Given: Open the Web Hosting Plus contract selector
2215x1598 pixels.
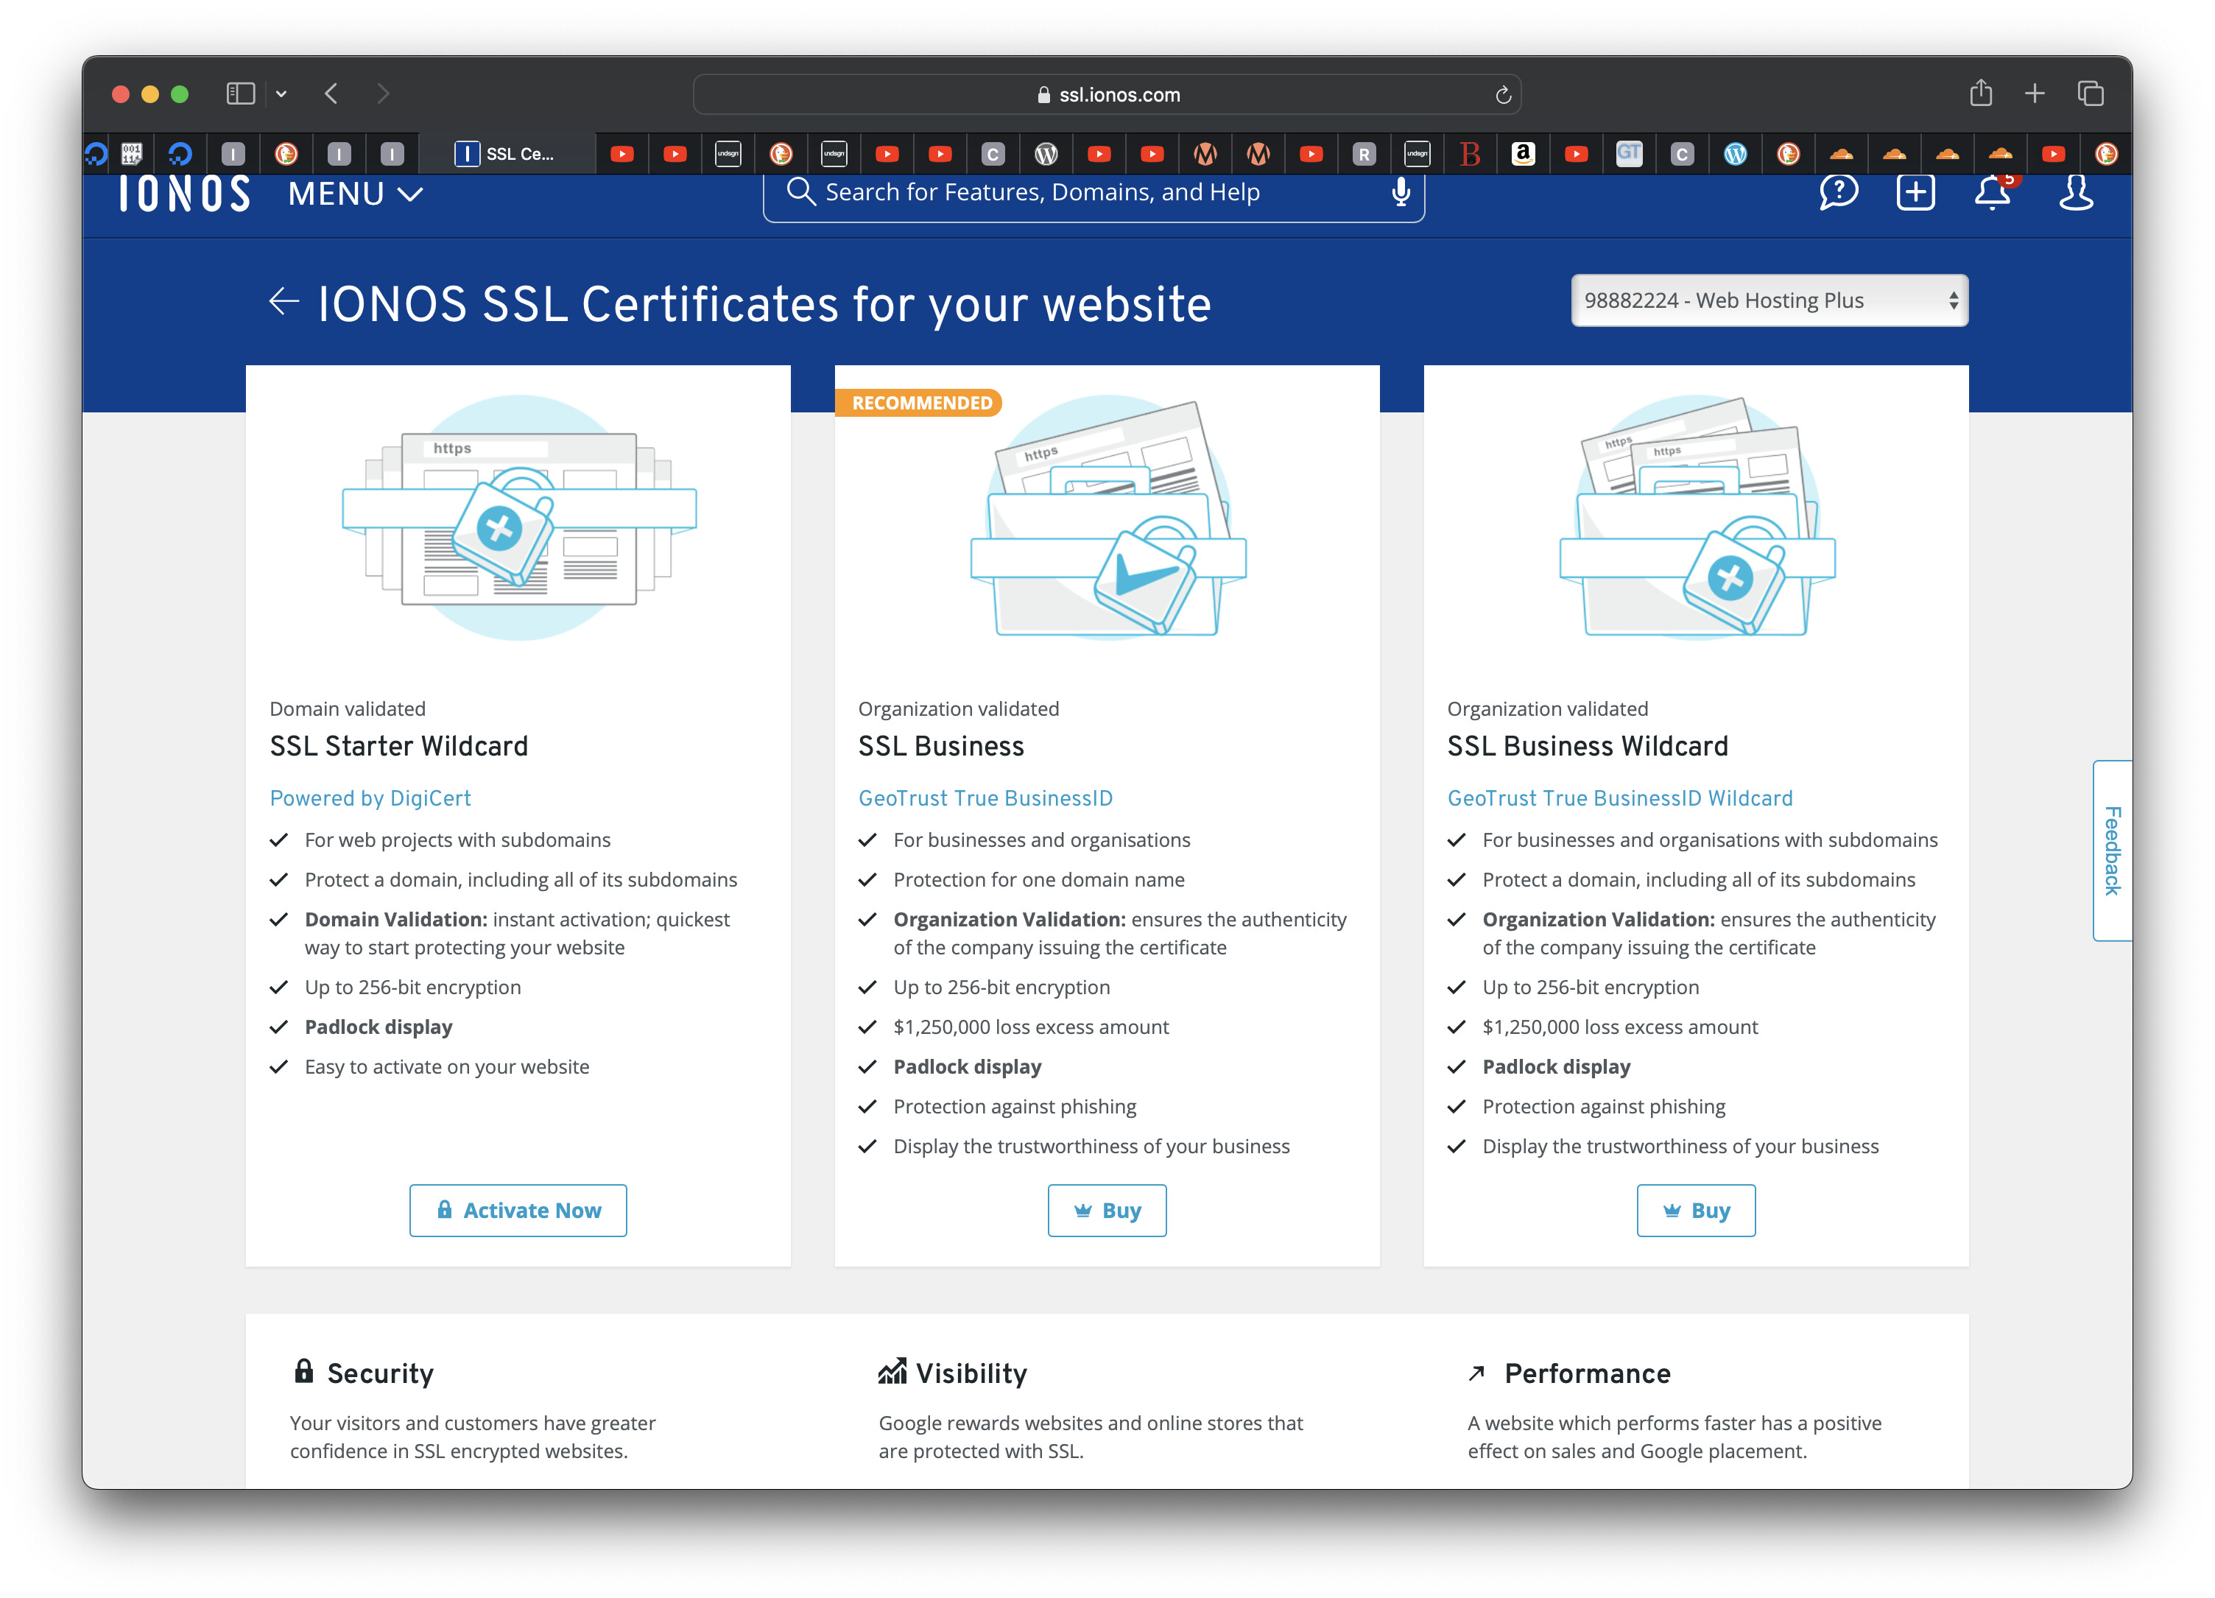Looking at the screenshot, I should 1769,301.
